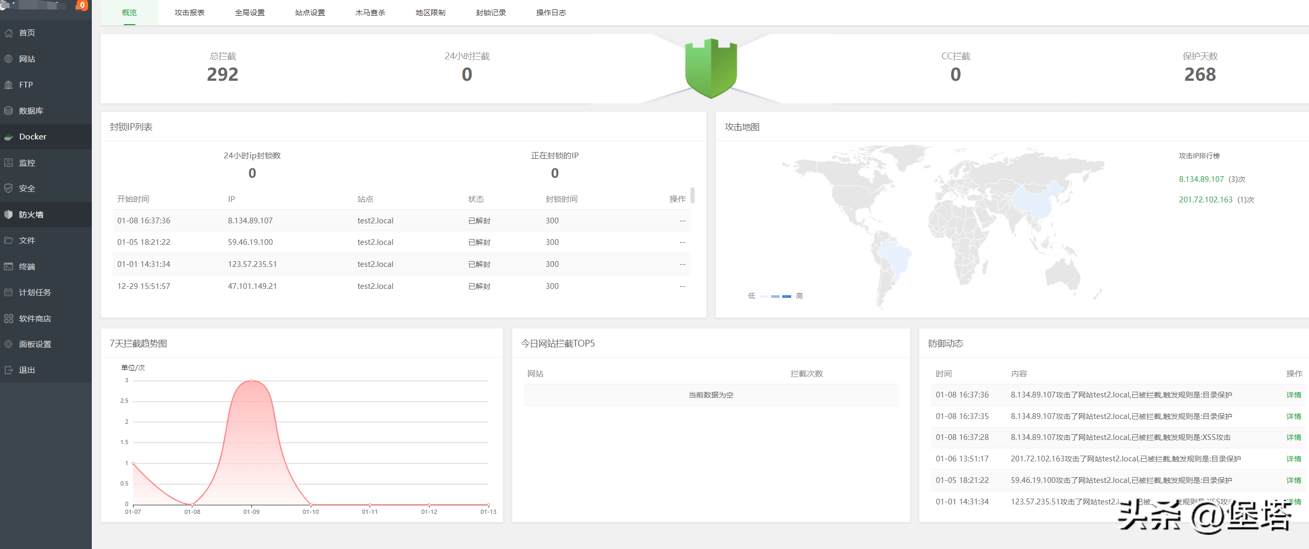Click attacker IP 201.72.102.163 in ranking
1309x549 pixels.
click(1206, 200)
